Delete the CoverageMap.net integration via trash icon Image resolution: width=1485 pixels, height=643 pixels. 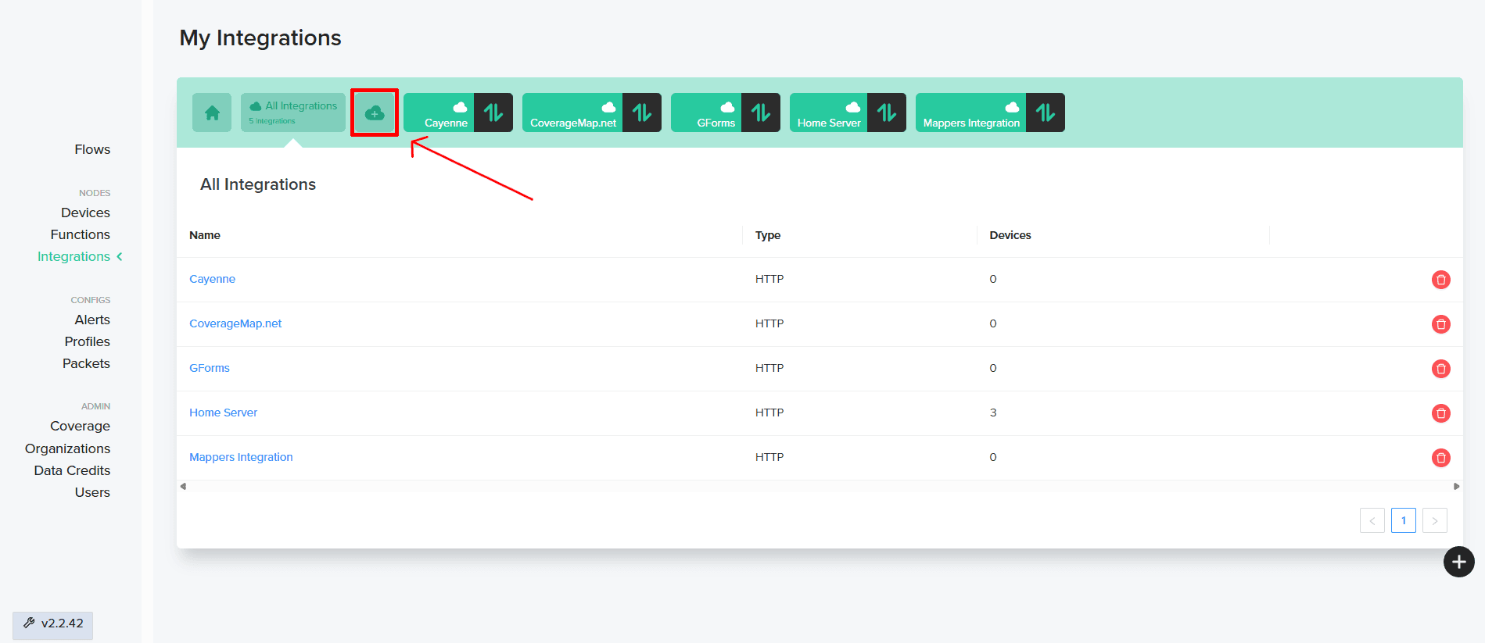1440,324
